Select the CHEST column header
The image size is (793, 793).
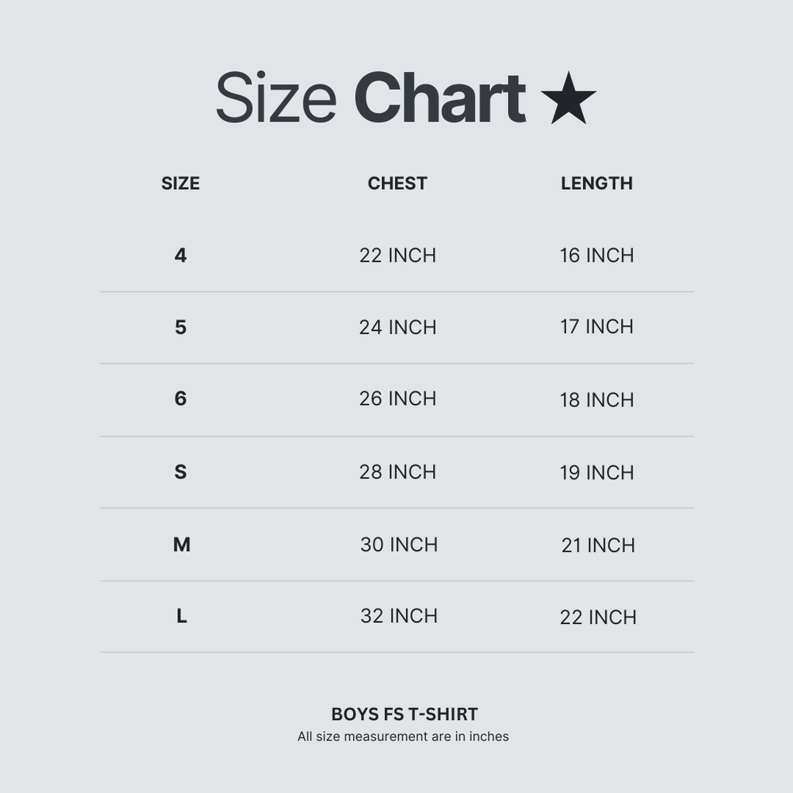click(397, 184)
